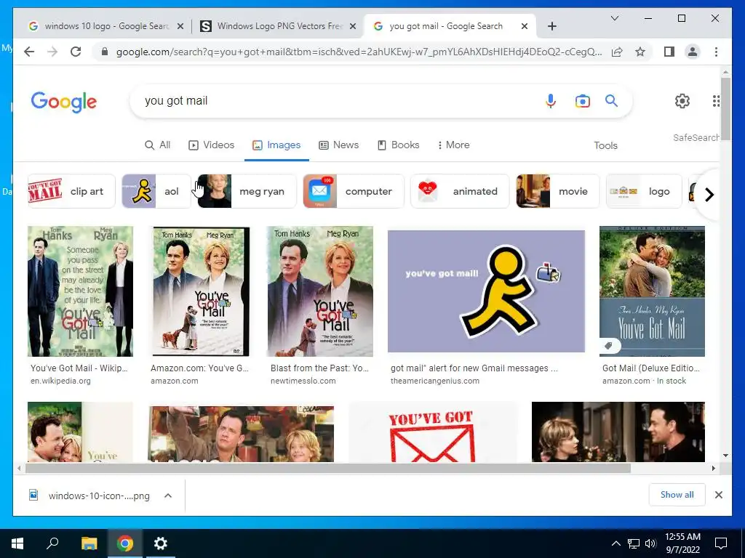The image size is (745, 558).
Task: Switch to the All results tab
Action: click(157, 145)
